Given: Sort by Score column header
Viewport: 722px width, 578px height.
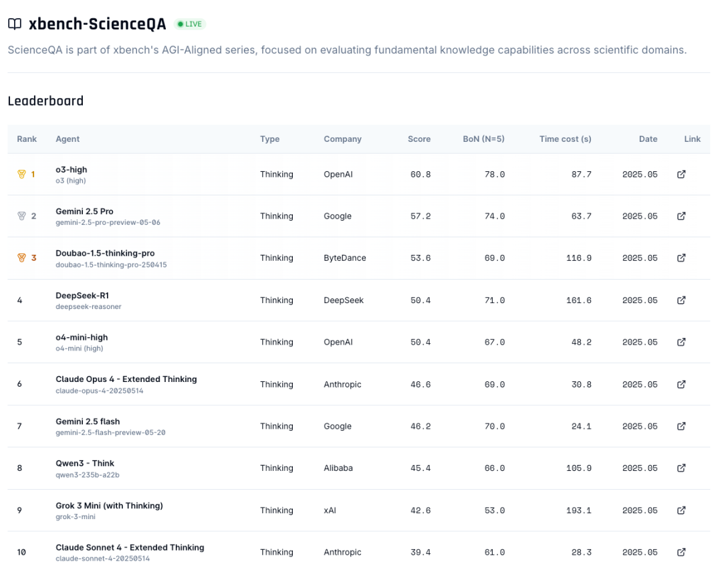Looking at the screenshot, I should coord(419,139).
